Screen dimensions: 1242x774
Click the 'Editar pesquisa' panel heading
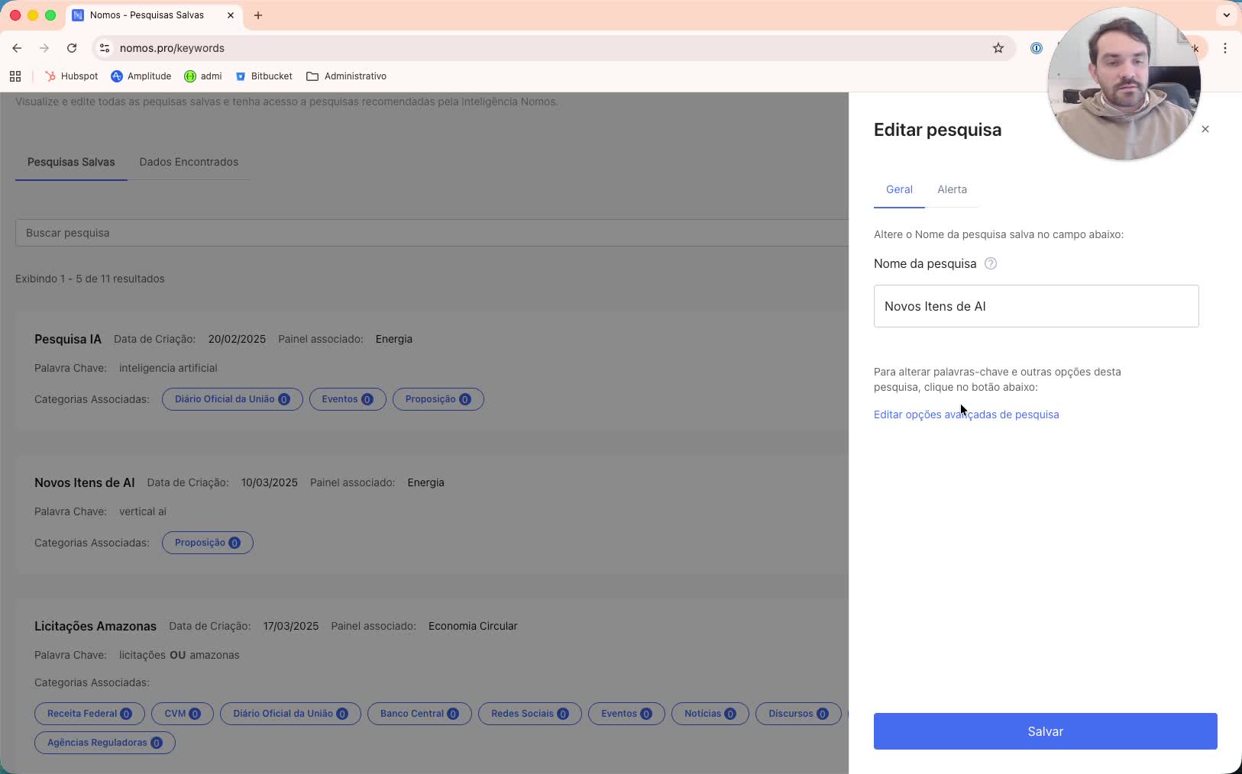937,130
